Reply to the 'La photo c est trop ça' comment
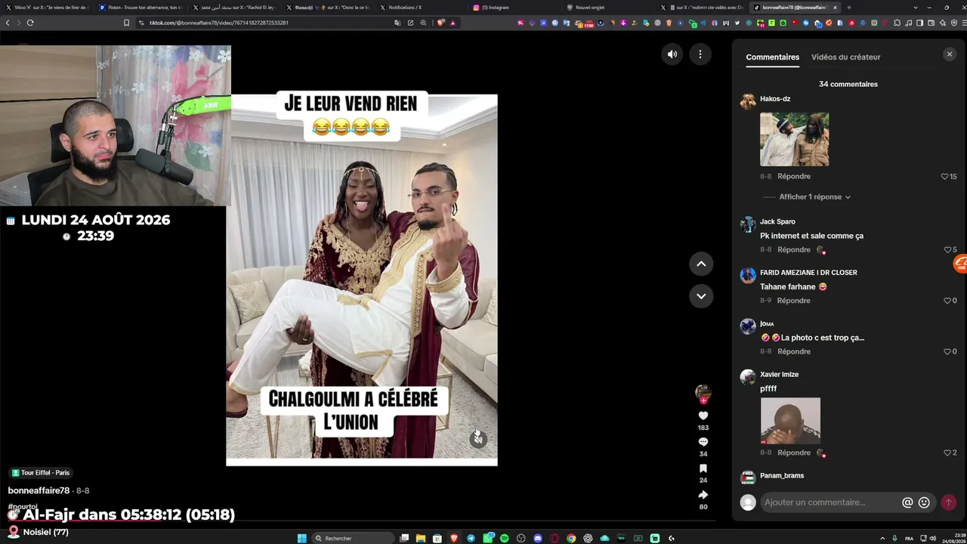This screenshot has height=544, width=967. pyautogui.click(x=793, y=352)
